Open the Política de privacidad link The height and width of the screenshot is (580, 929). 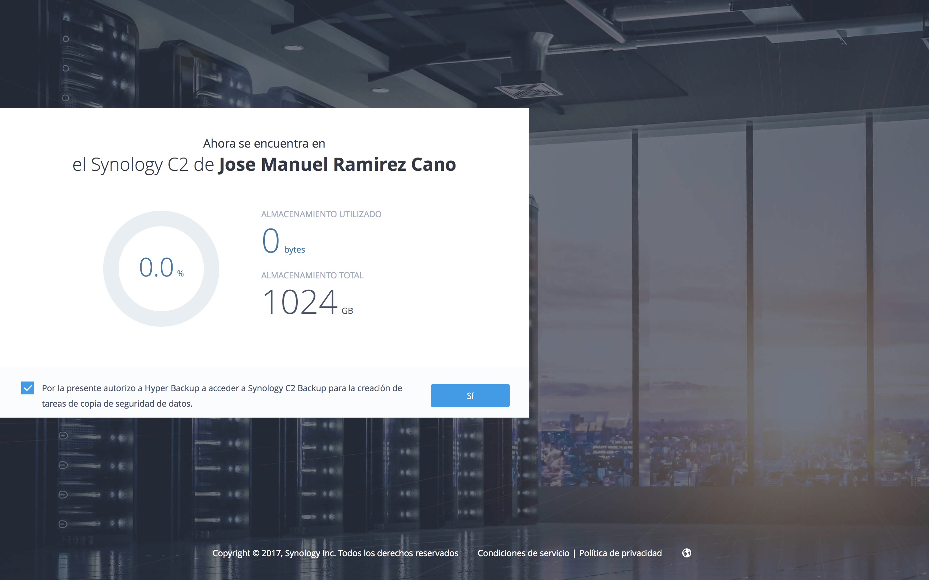pyautogui.click(x=620, y=553)
